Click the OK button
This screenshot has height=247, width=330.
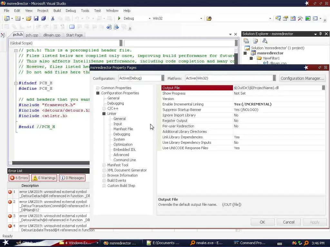pyautogui.click(x=262, y=222)
